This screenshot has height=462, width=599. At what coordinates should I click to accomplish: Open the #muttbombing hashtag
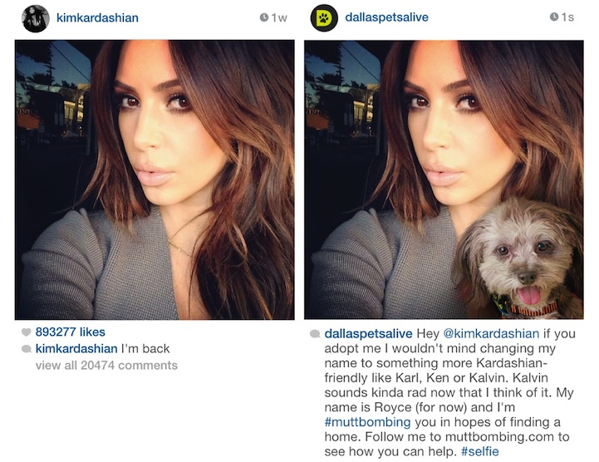367,422
